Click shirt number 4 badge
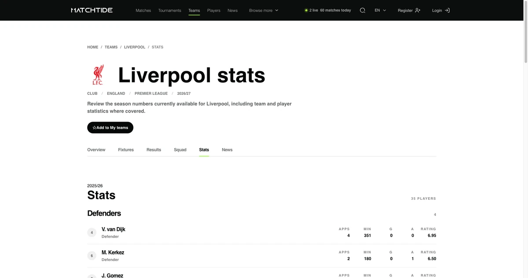 [x=92, y=232]
